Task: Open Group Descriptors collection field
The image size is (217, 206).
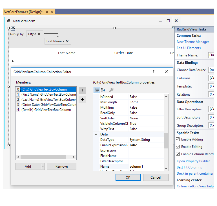Action: click(211, 125)
